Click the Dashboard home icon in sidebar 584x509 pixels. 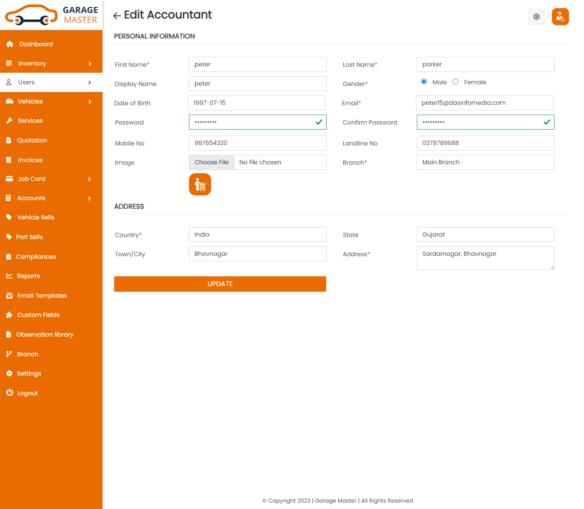click(10, 44)
